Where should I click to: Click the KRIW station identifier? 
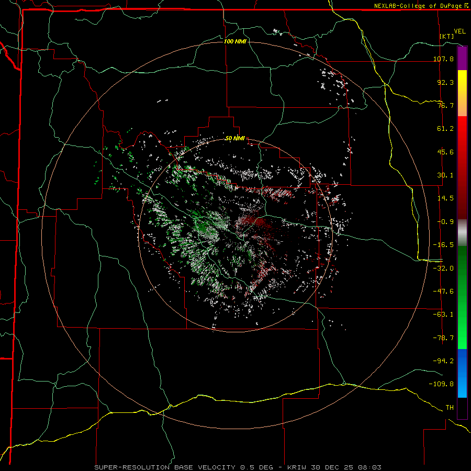(297, 467)
